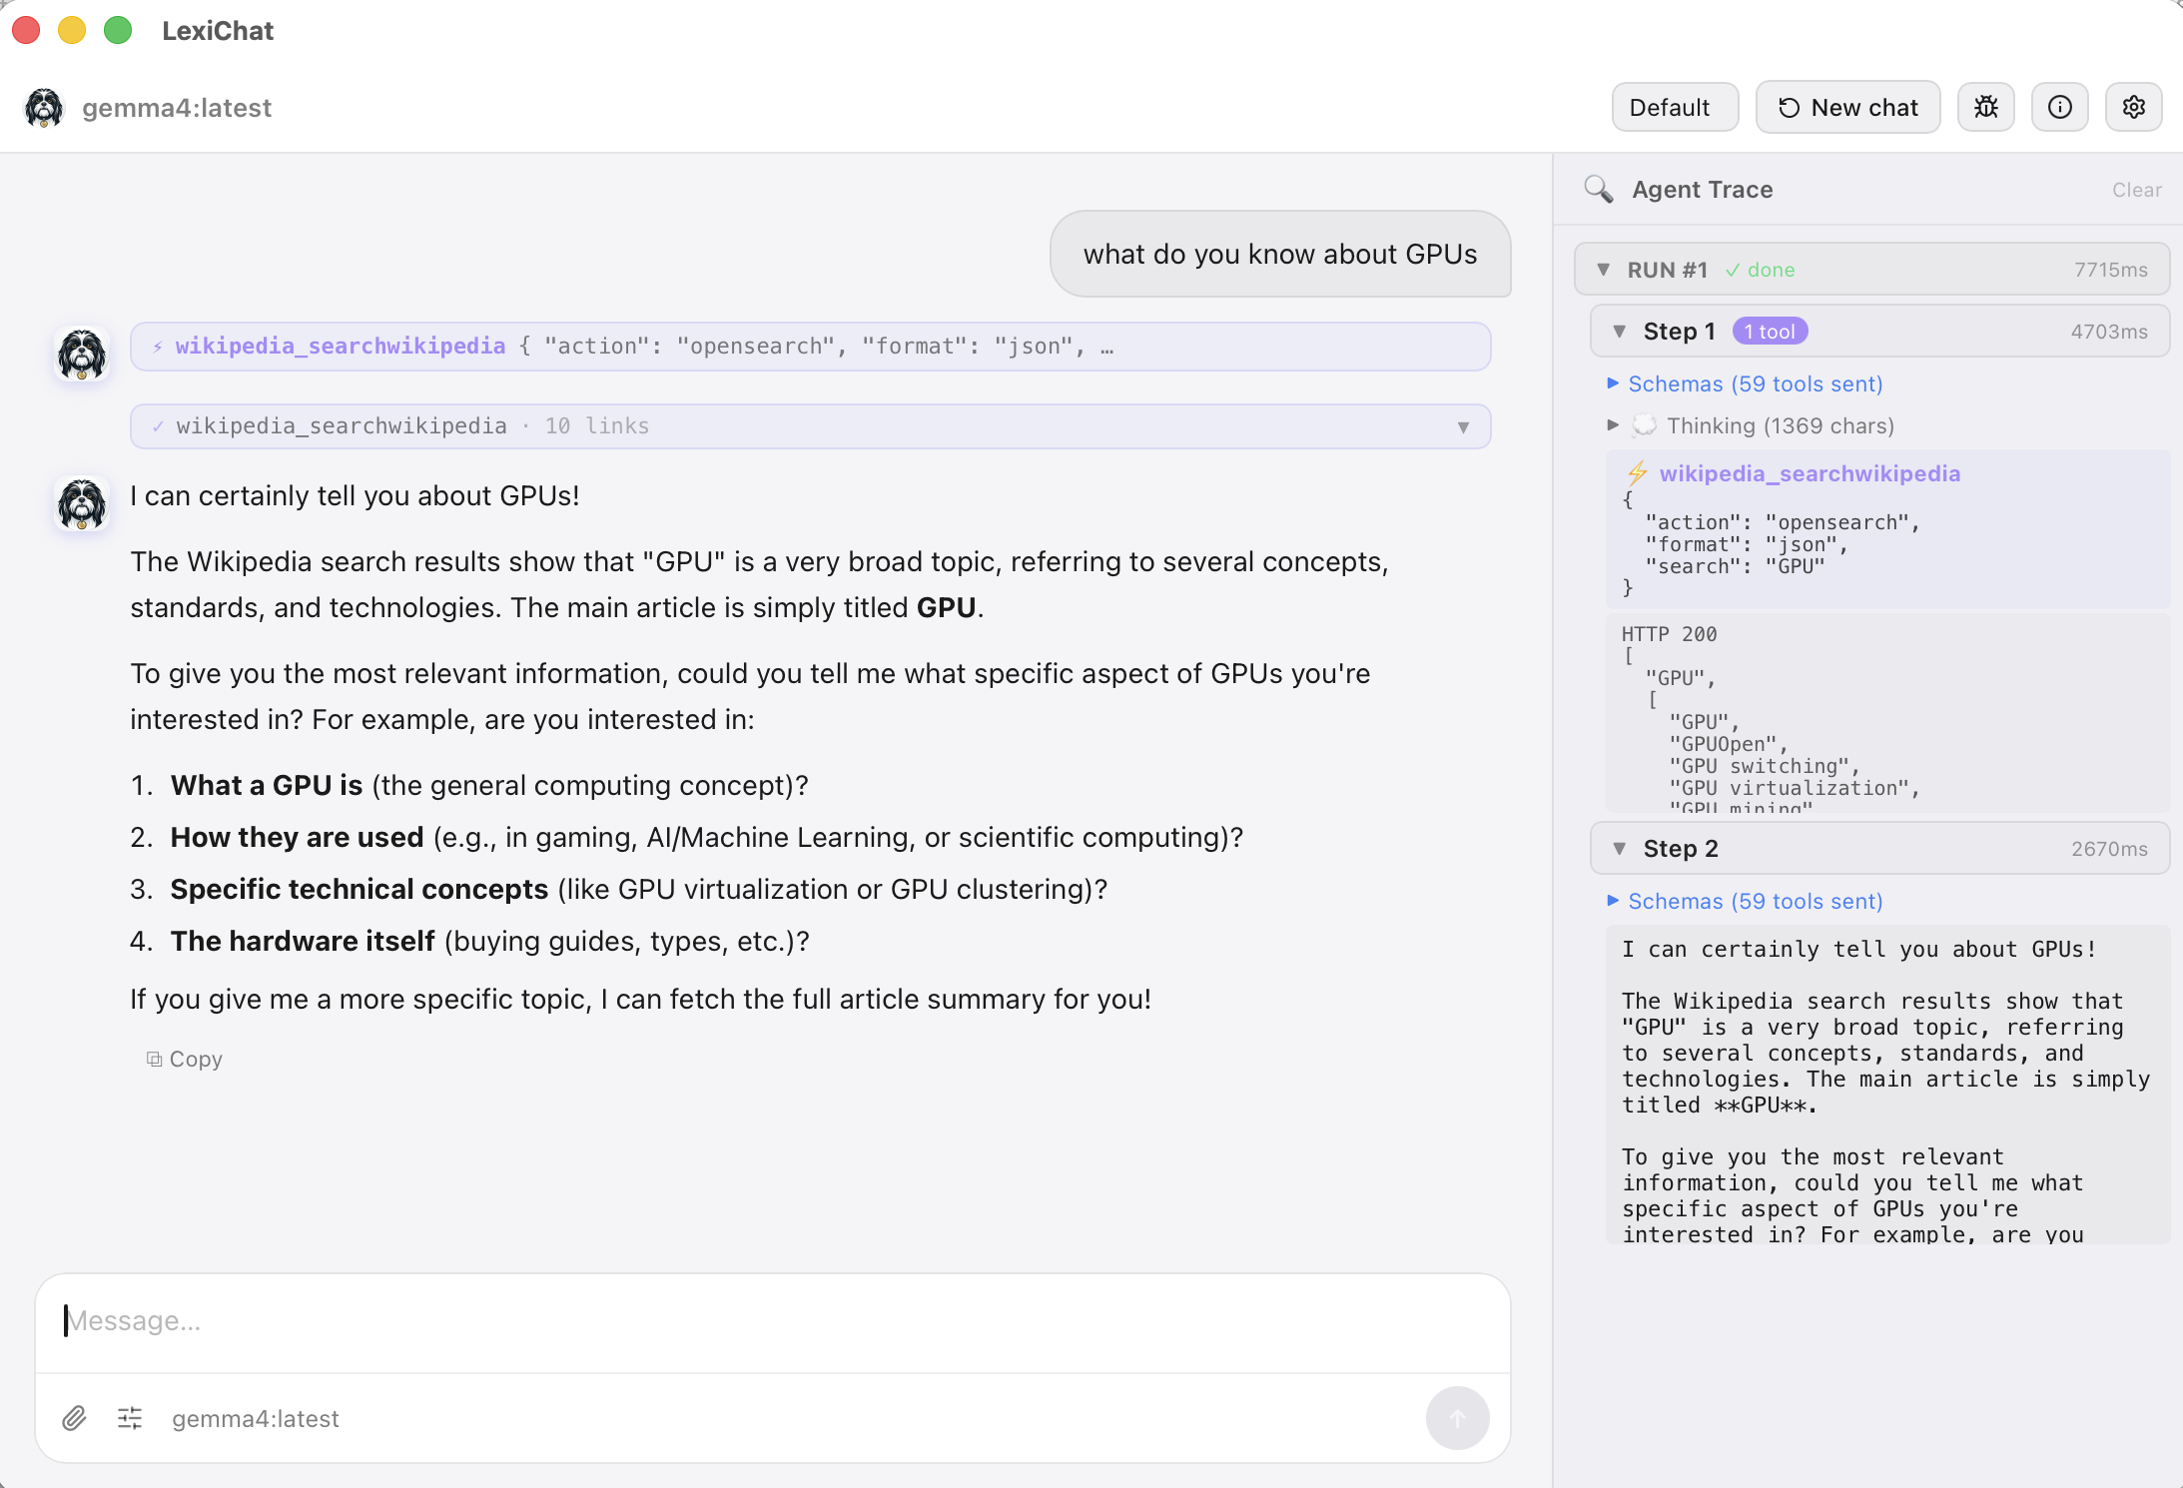
Task: Click the info icon in the toolbar
Action: pos(2060,107)
